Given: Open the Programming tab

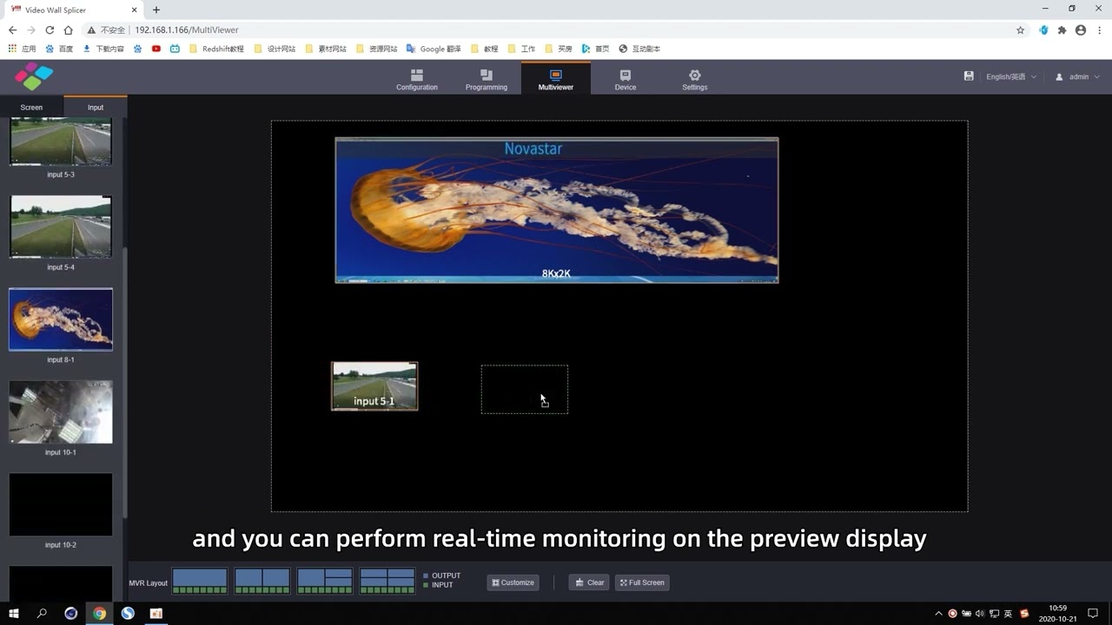Looking at the screenshot, I should 486,79.
